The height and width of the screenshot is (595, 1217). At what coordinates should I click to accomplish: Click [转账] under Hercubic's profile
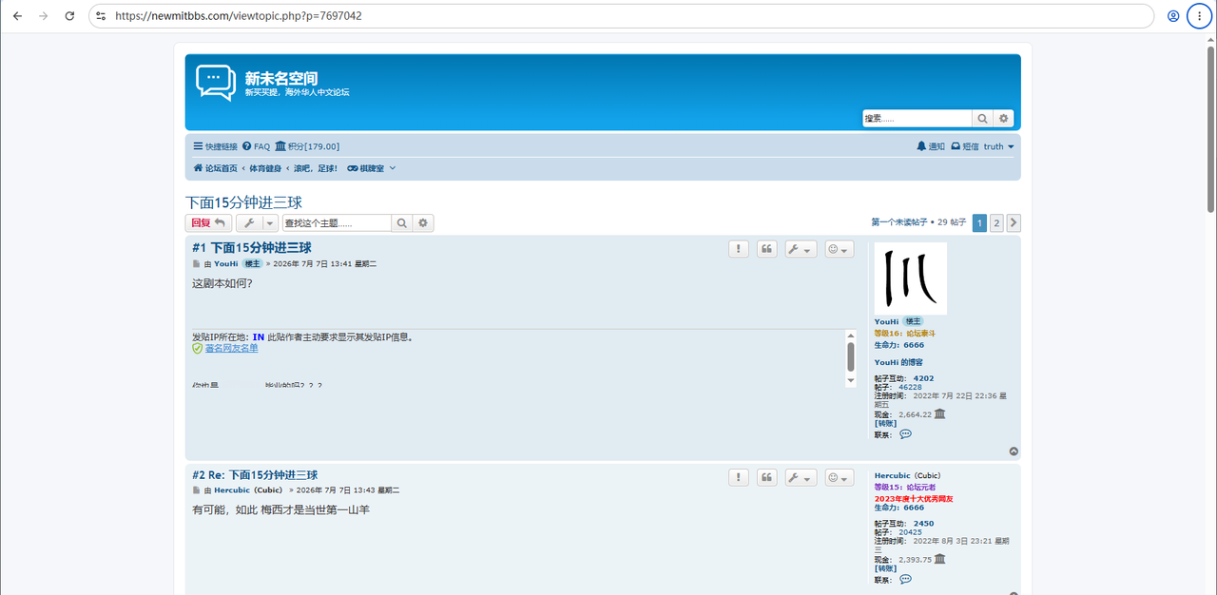coord(885,568)
